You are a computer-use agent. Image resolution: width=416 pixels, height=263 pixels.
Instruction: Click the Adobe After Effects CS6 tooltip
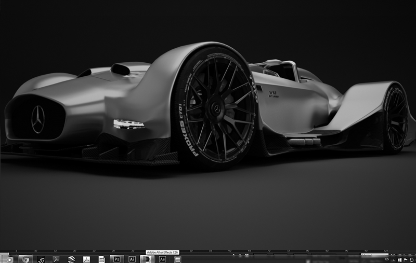(x=162, y=252)
